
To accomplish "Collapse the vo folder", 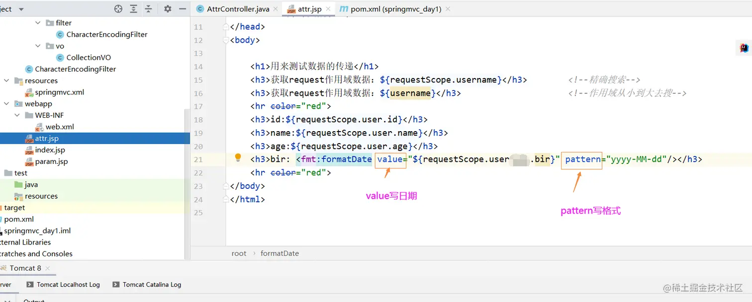I will [38, 46].
